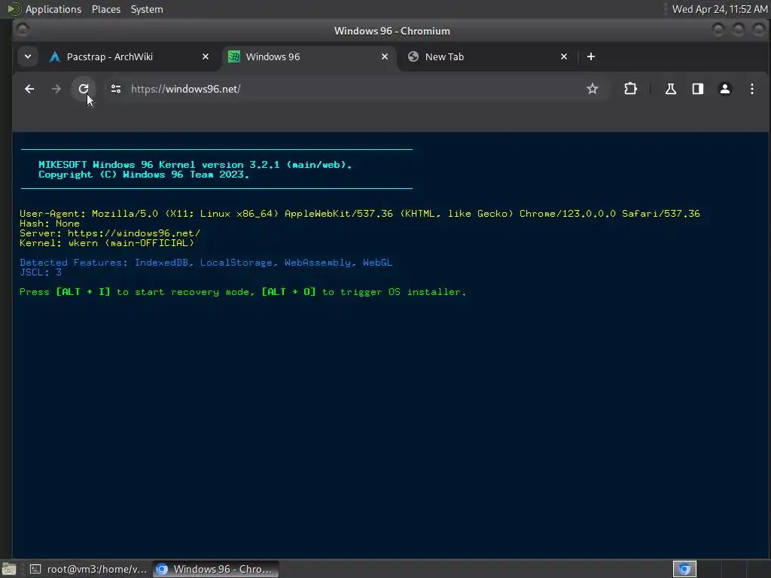
Task: Open a new tab with plus button
Action: pos(591,56)
